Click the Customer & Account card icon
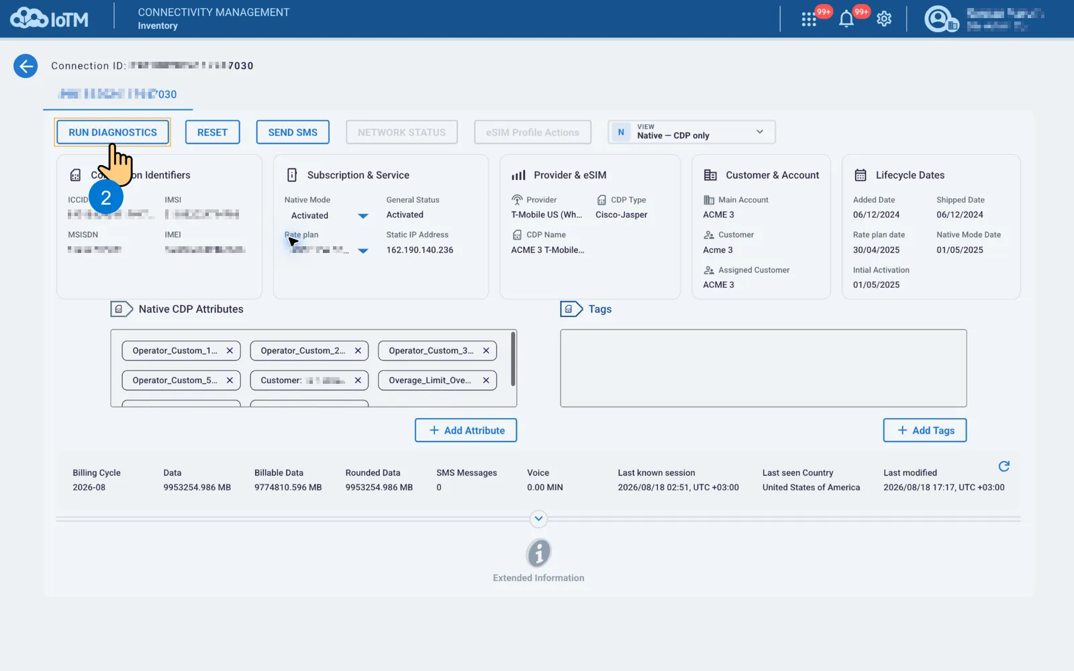Screen dimensions: 1074x671 pos(710,175)
